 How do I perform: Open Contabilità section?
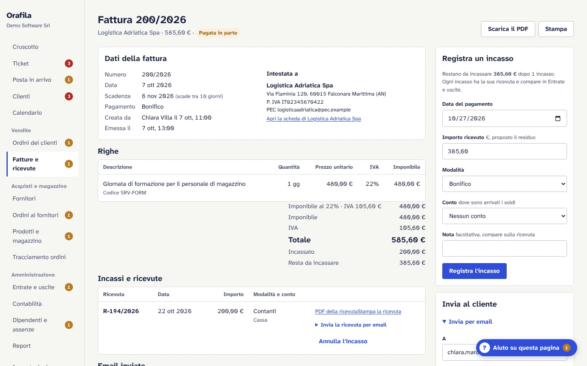point(42,304)
